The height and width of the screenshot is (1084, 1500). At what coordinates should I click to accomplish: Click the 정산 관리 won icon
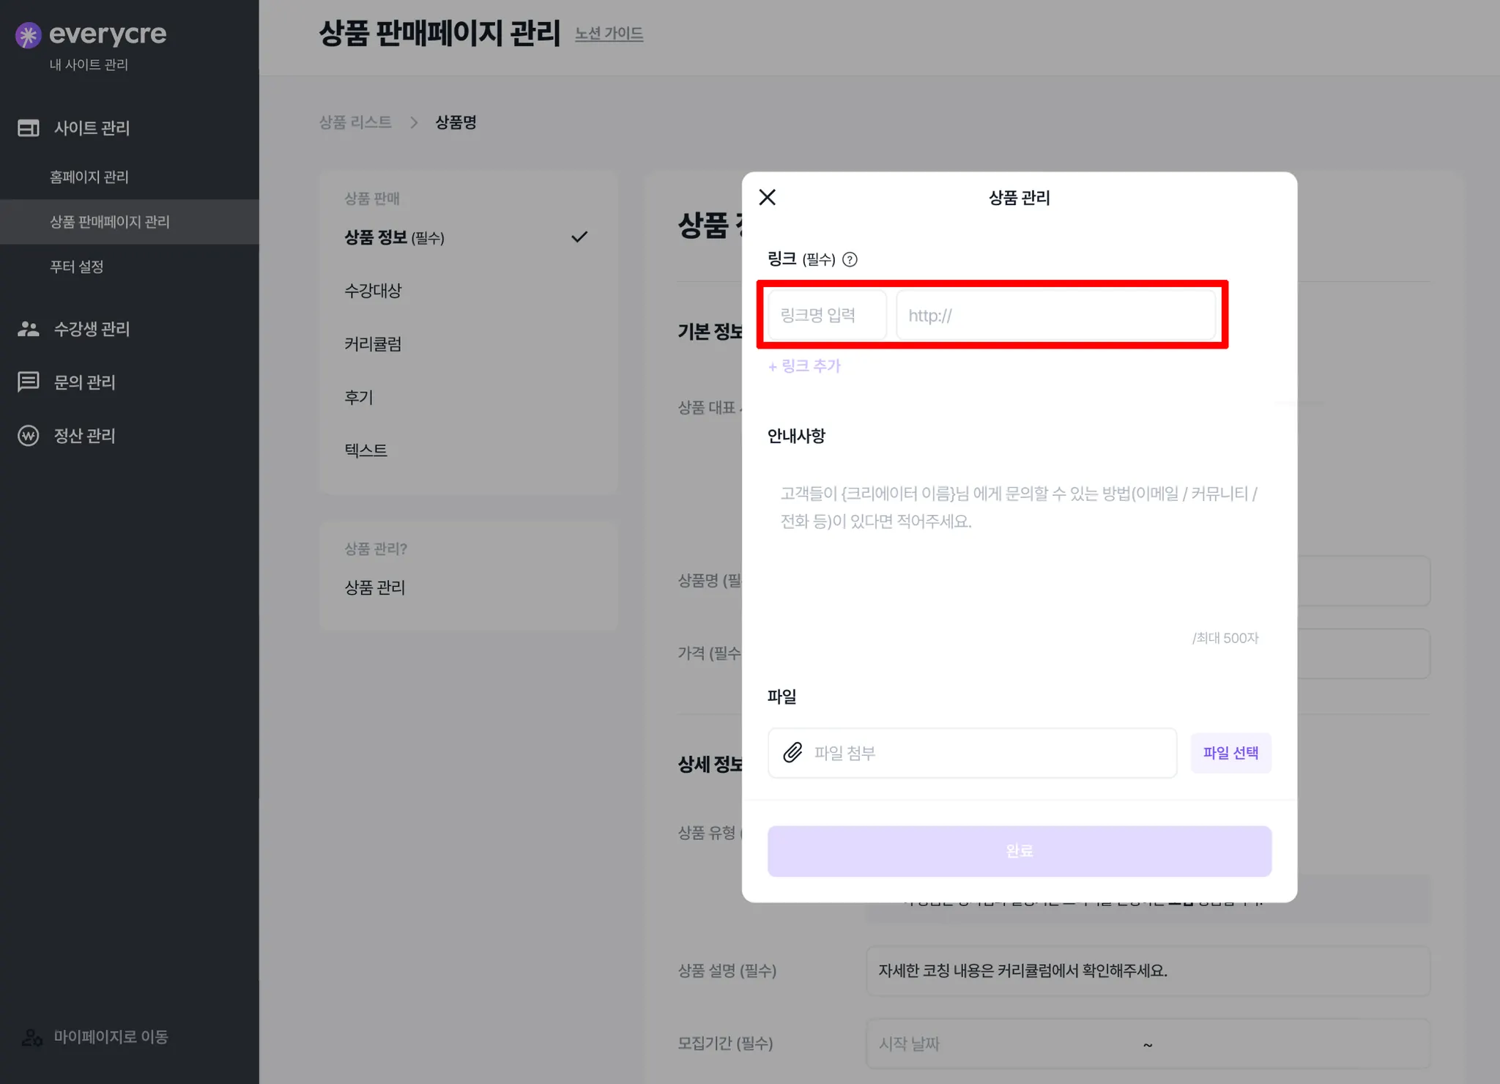point(29,436)
